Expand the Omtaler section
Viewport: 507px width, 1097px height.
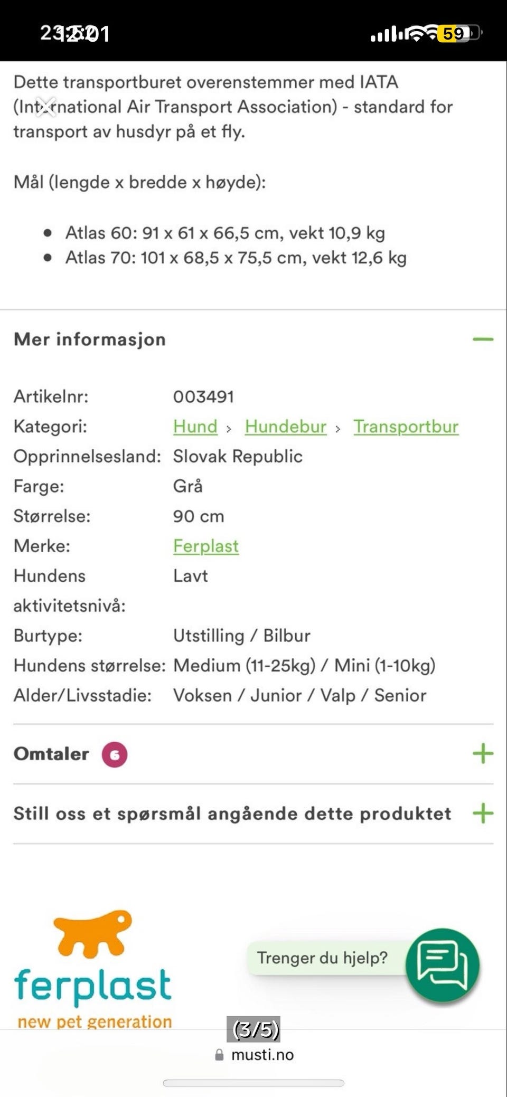coord(482,754)
